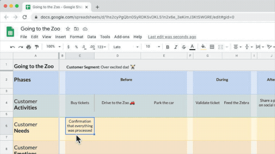Image resolution: width=275 pixels, height=154 pixels.
Task: Select the Feed the Zebra cell
Action: tap(236, 103)
